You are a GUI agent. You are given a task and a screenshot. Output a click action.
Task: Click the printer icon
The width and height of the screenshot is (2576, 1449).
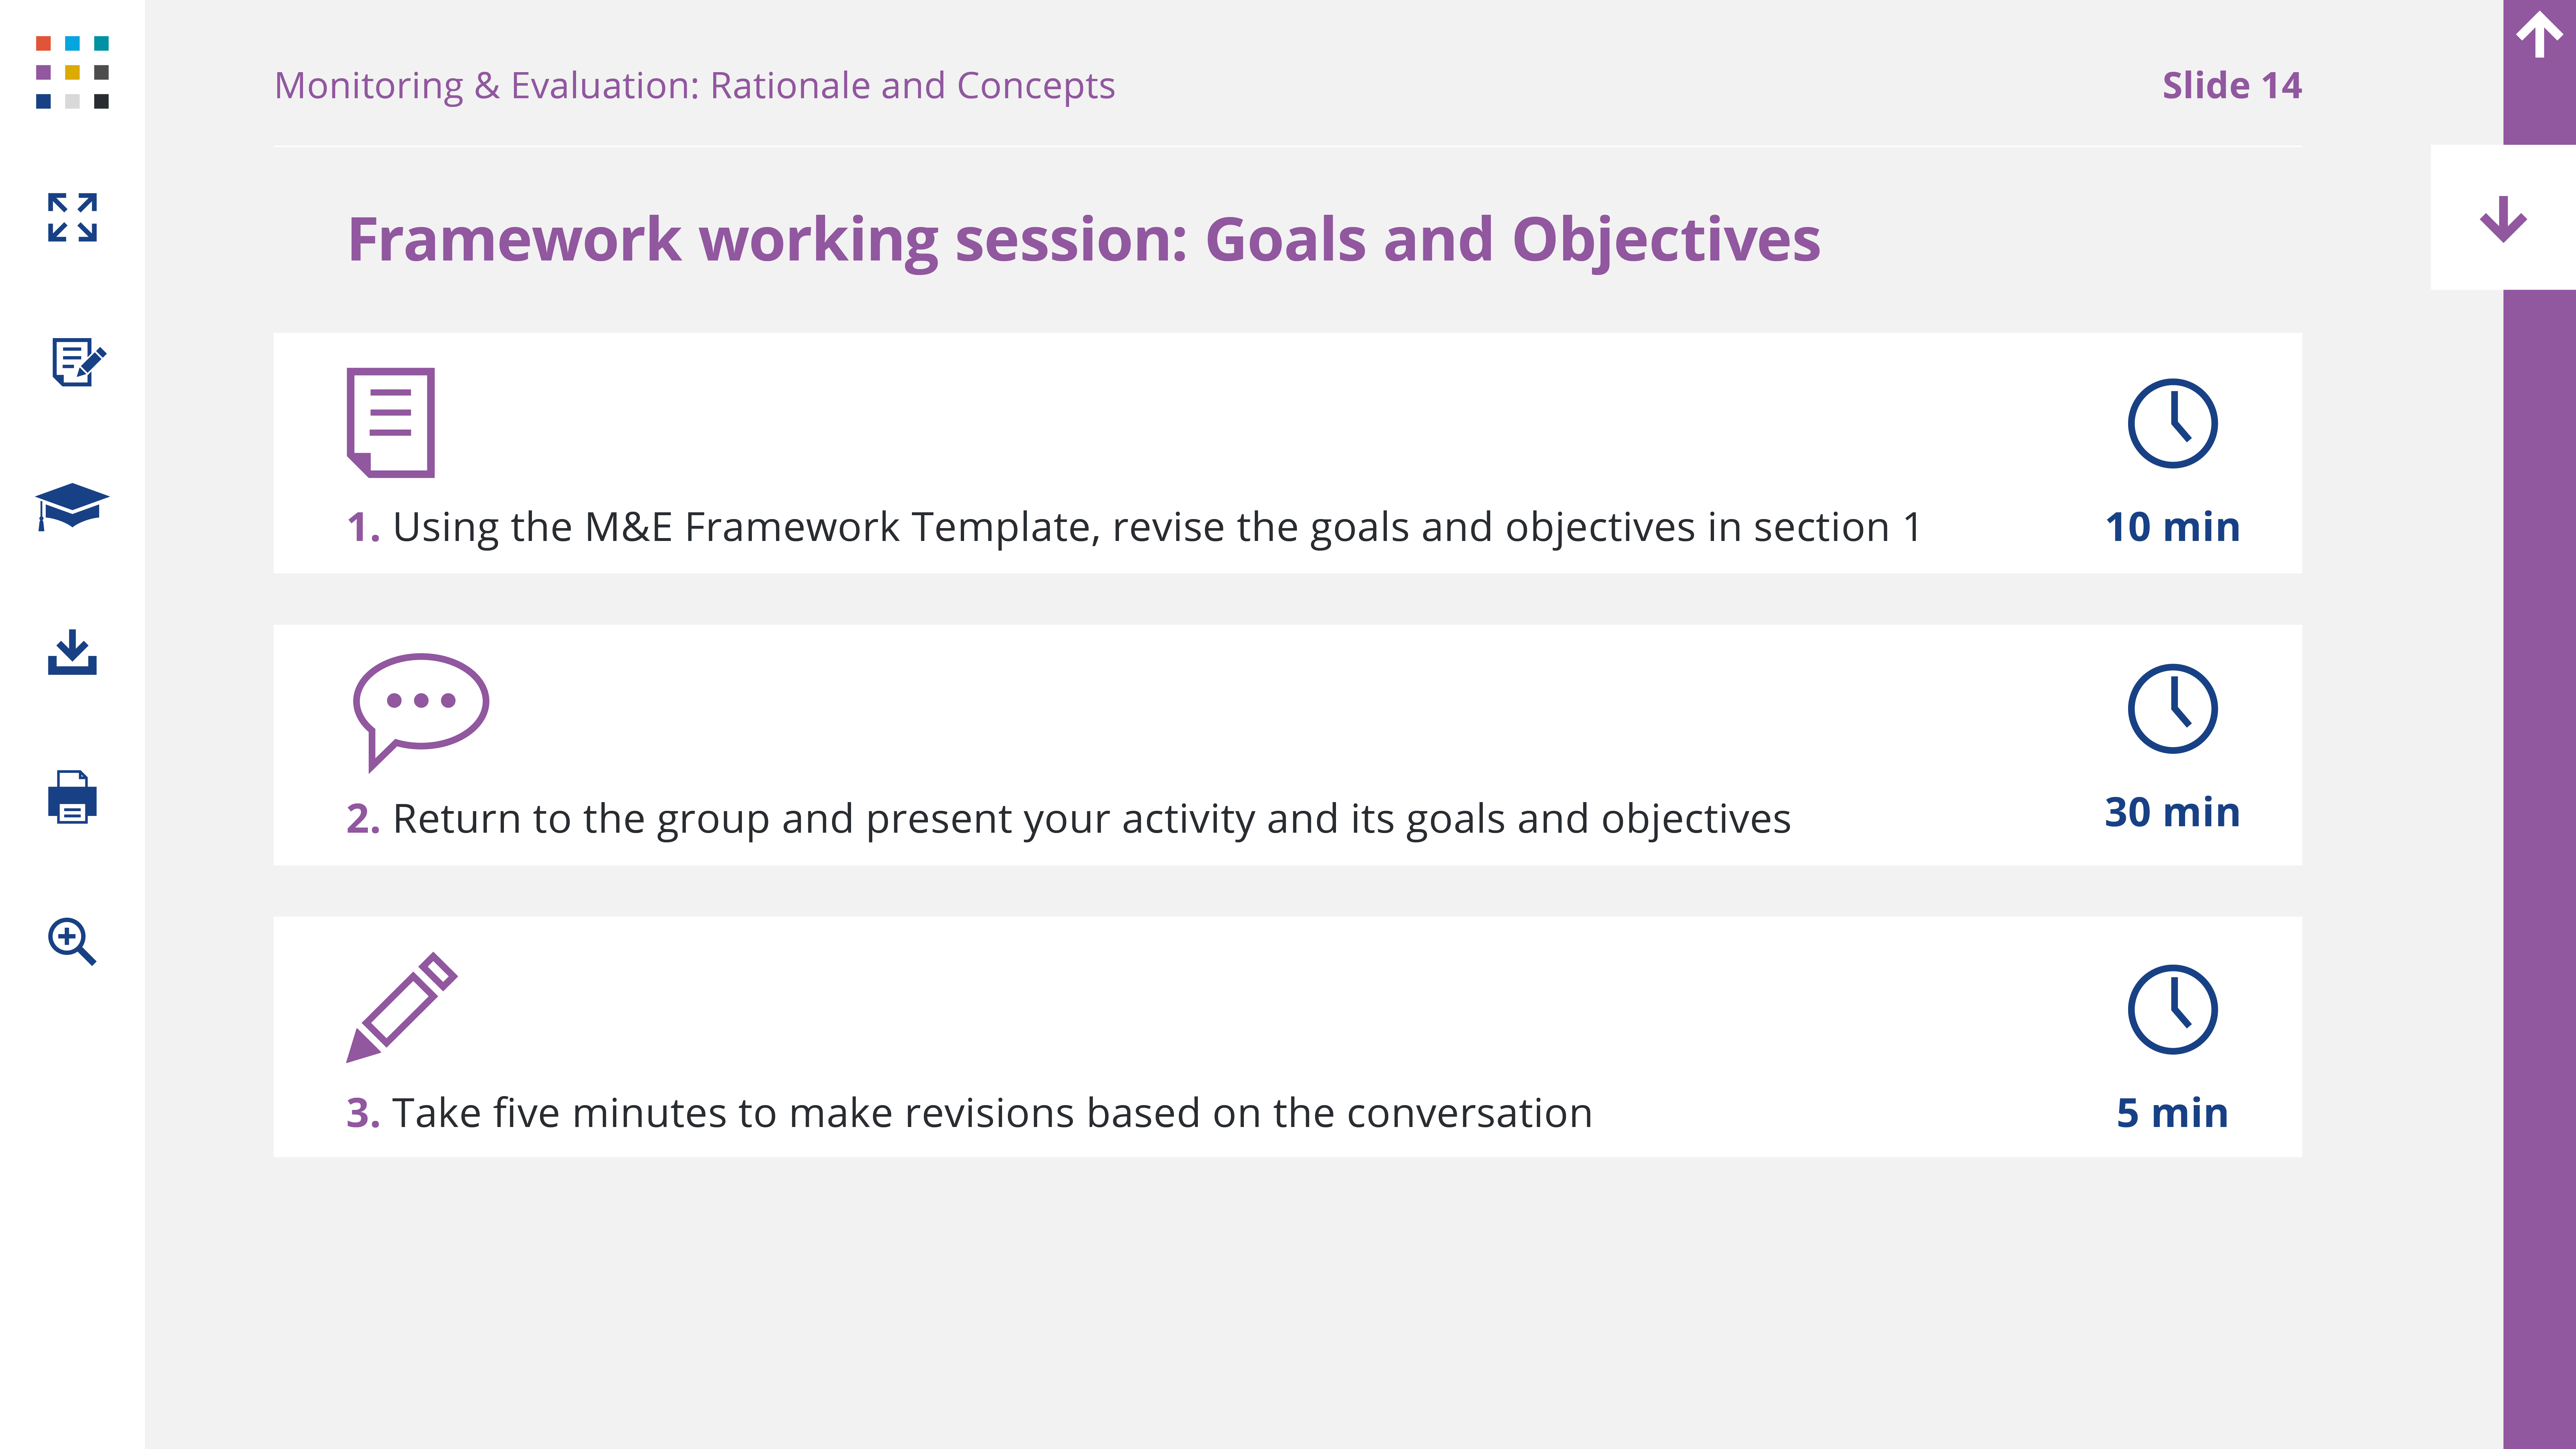72,797
